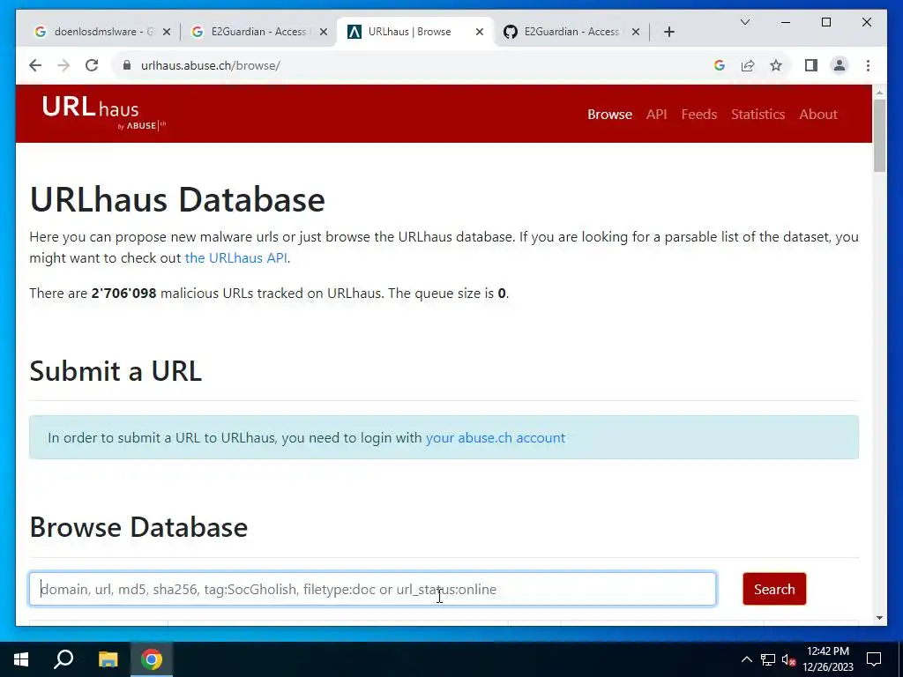Open Chrome's three-dot menu
Viewport: 903px width, 677px height.
tap(868, 65)
